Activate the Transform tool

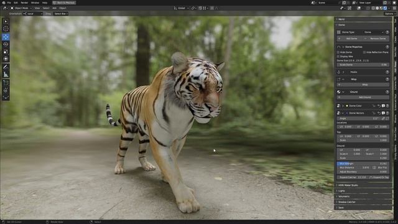(x=6, y=59)
